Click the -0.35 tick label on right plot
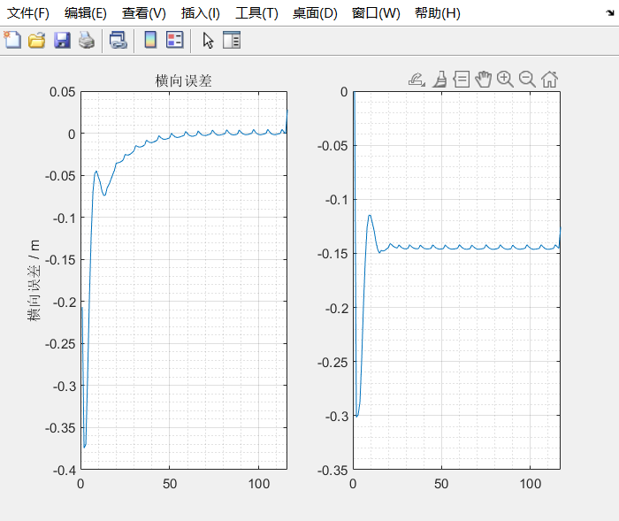Viewport: 619px width, 521px height. pyautogui.click(x=332, y=470)
